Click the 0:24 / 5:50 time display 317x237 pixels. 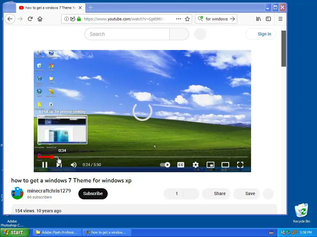(92, 165)
